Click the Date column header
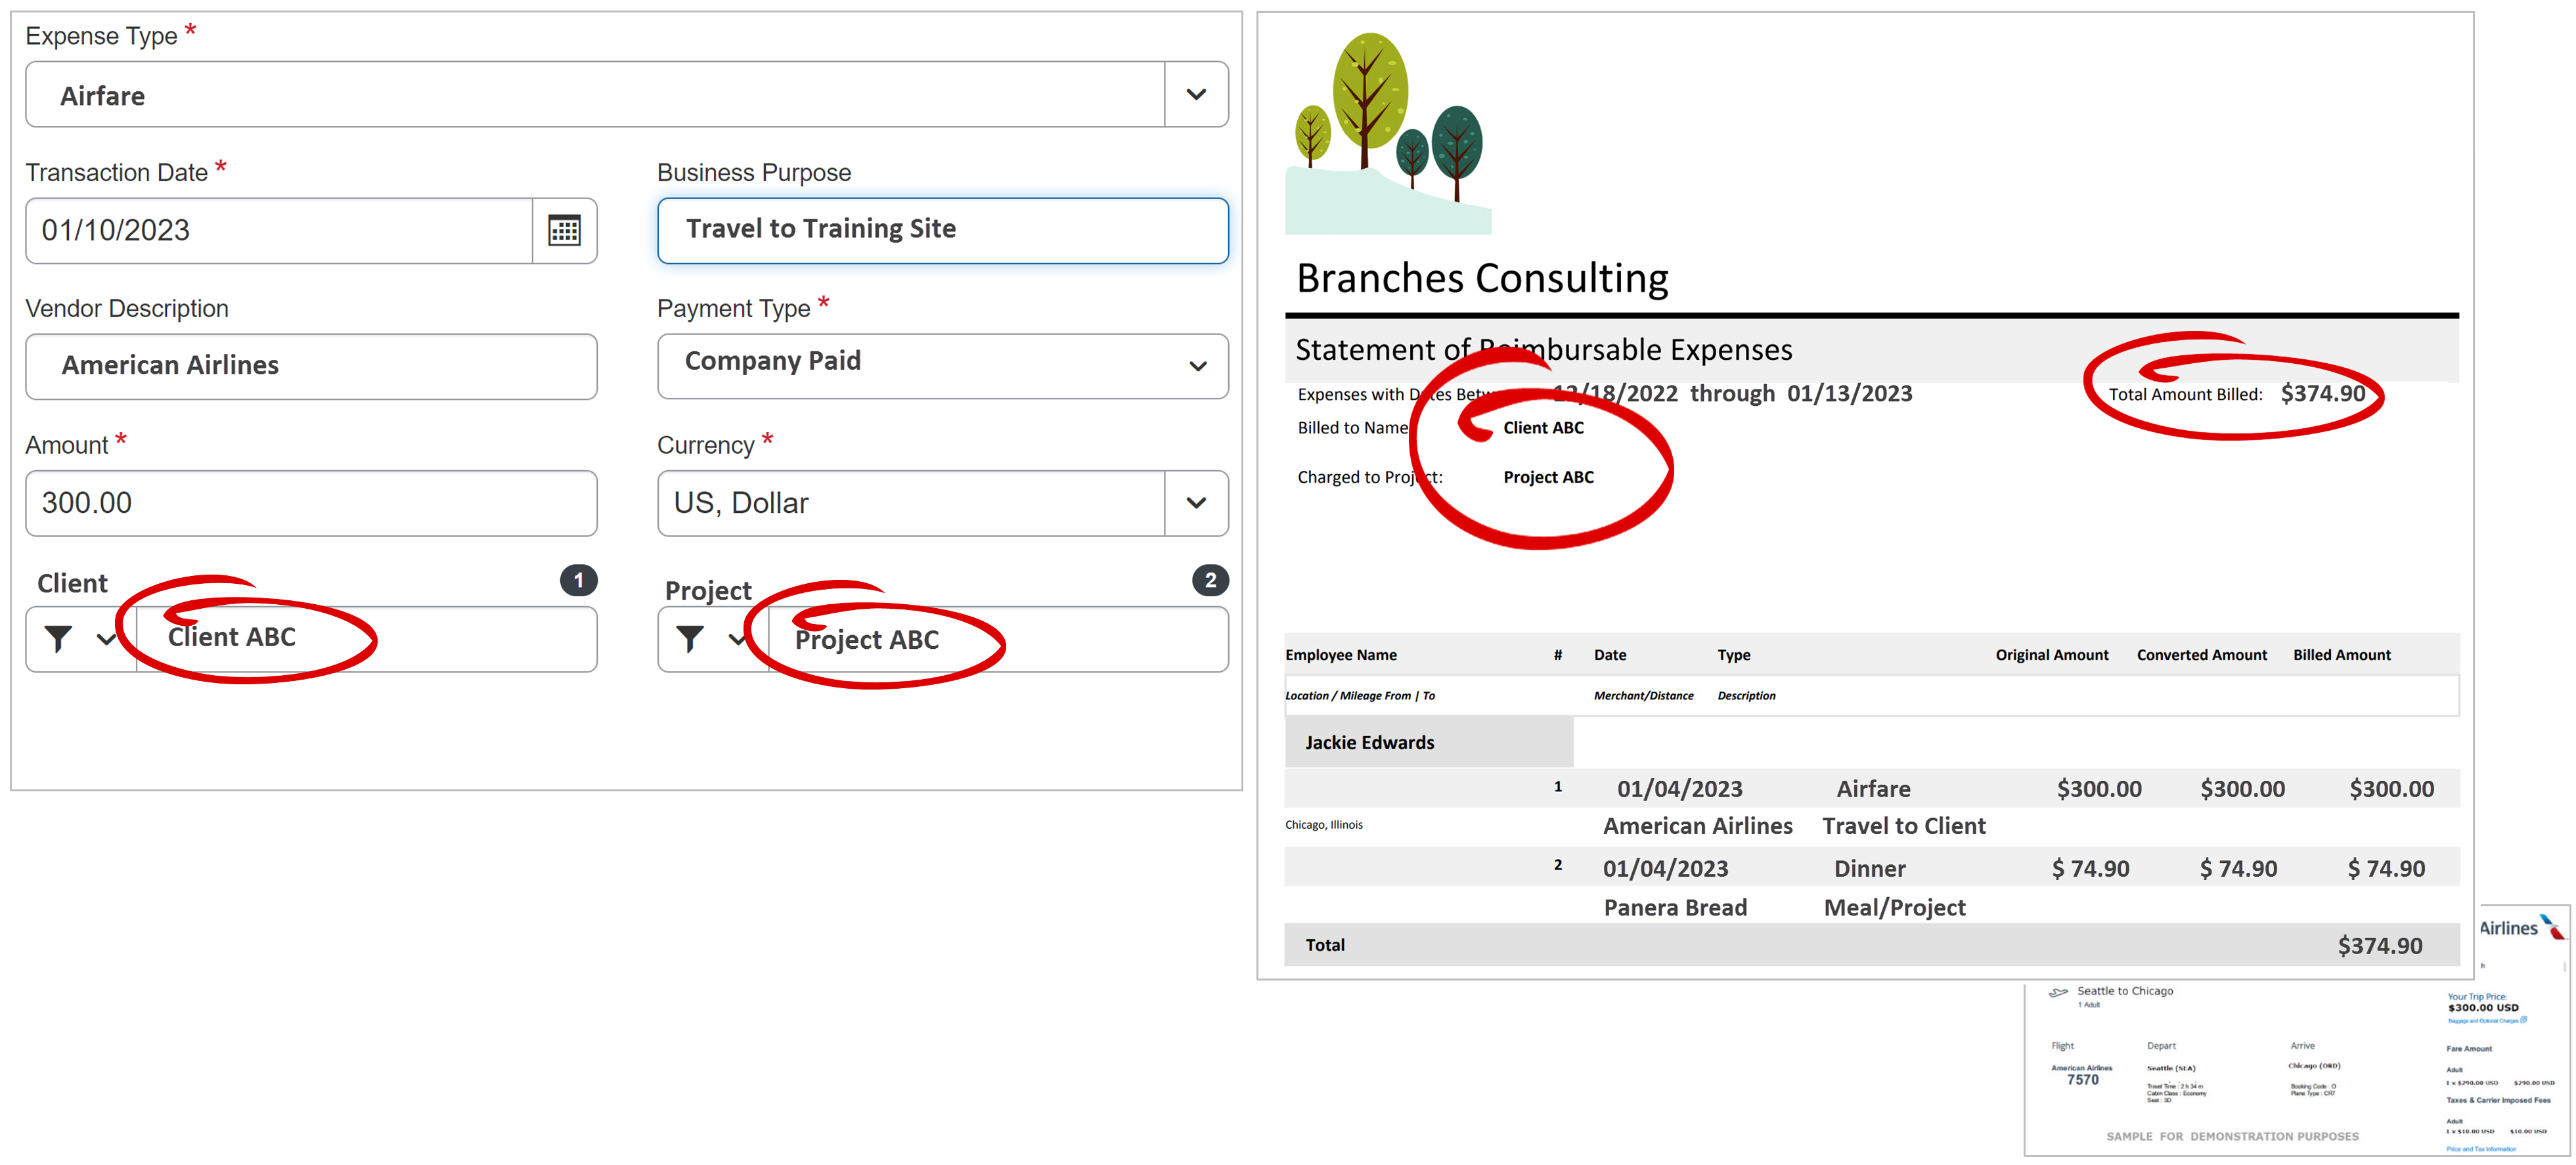 (1610, 655)
